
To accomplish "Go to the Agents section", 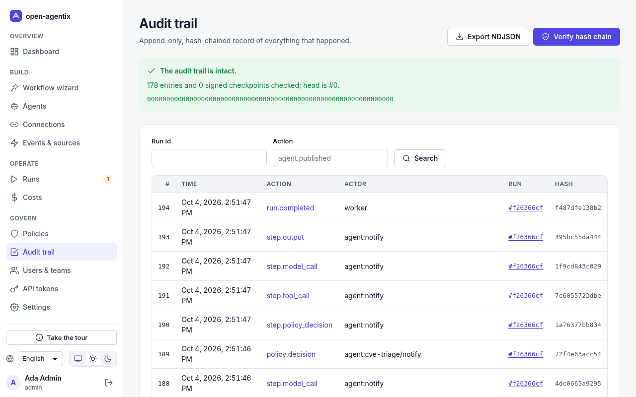I will click(x=61, y=106).
